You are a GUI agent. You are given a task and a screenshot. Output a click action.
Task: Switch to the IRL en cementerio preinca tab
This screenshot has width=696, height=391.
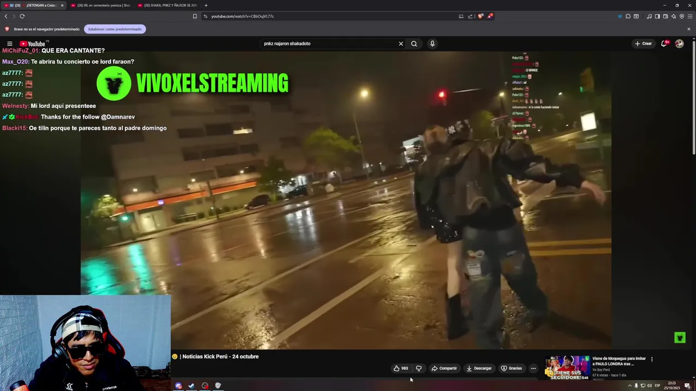(101, 5)
